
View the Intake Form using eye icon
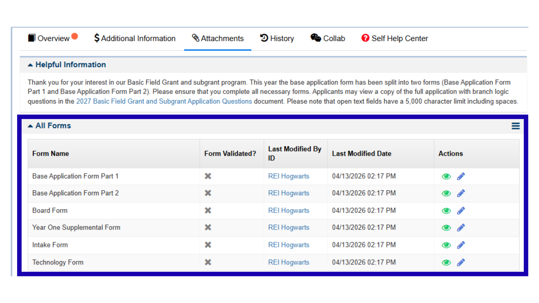click(446, 245)
